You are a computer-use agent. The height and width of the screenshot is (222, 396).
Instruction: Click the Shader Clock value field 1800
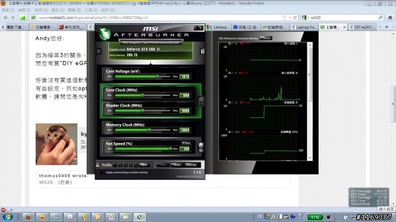[x=185, y=111]
